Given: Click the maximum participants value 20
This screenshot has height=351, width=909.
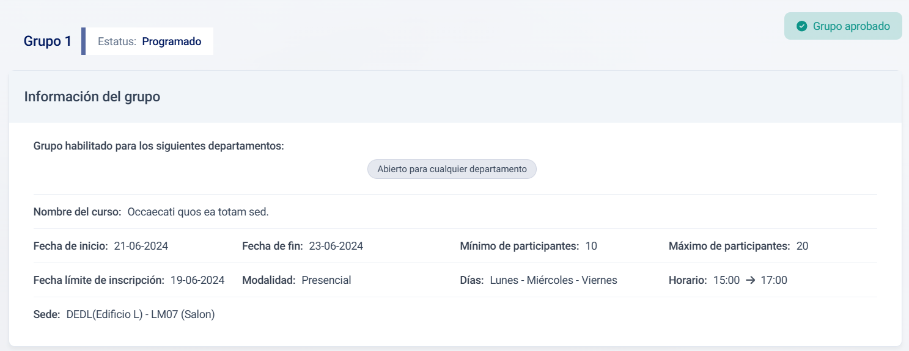Looking at the screenshot, I should pyautogui.click(x=802, y=246).
